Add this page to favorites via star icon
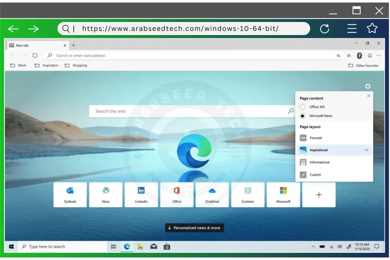 (x=338, y=55)
